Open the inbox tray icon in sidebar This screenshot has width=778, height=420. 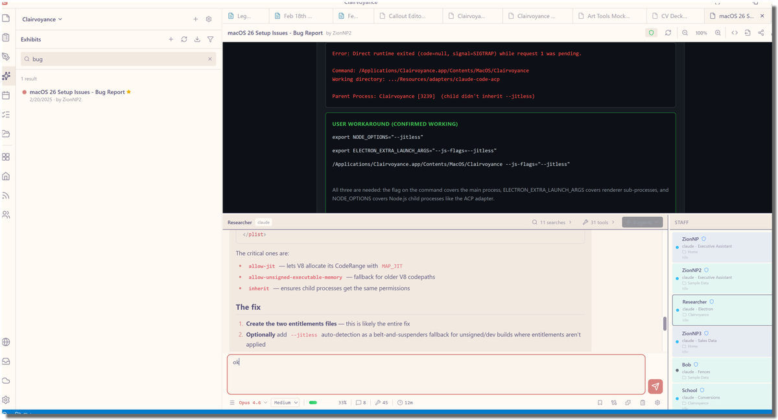point(6,362)
